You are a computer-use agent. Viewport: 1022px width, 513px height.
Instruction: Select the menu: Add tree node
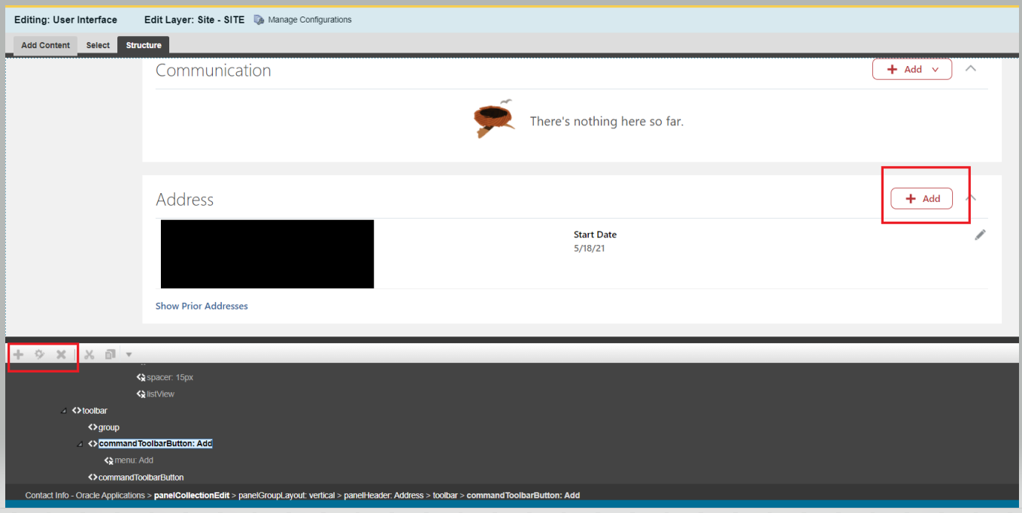(x=135, y=460)
